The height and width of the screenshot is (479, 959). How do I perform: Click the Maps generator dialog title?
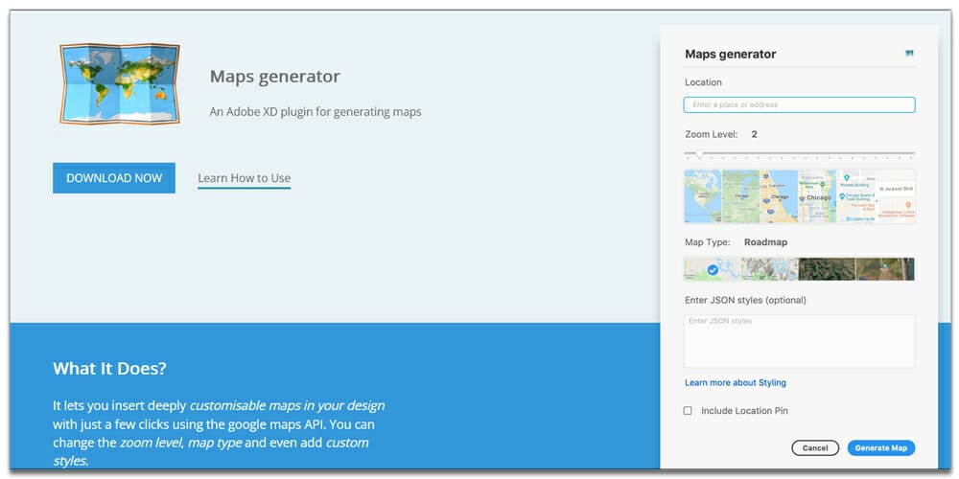pyautogui.click(x=730, y=54)
